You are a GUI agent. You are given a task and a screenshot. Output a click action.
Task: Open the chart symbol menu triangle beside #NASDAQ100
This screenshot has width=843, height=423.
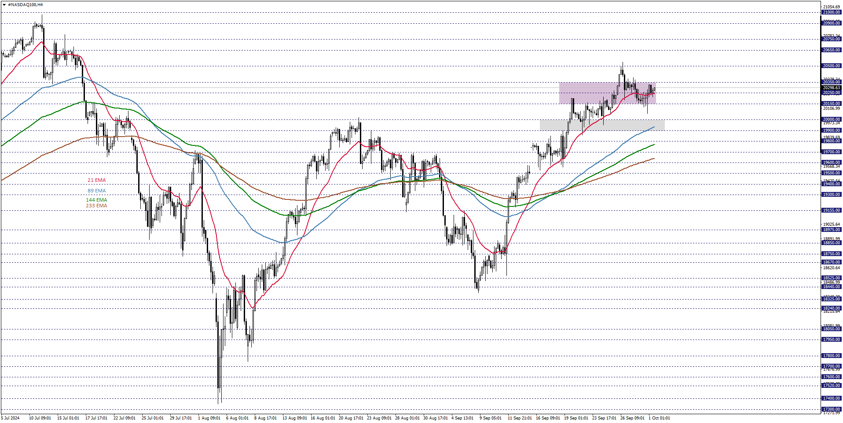tap(4, 5)
